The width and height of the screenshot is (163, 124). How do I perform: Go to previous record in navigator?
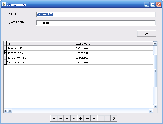click(60, 118)
